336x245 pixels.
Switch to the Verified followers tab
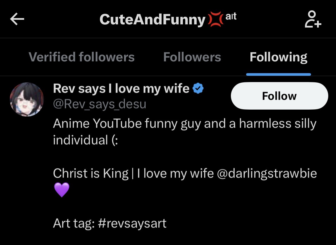(x=82, y=57)
